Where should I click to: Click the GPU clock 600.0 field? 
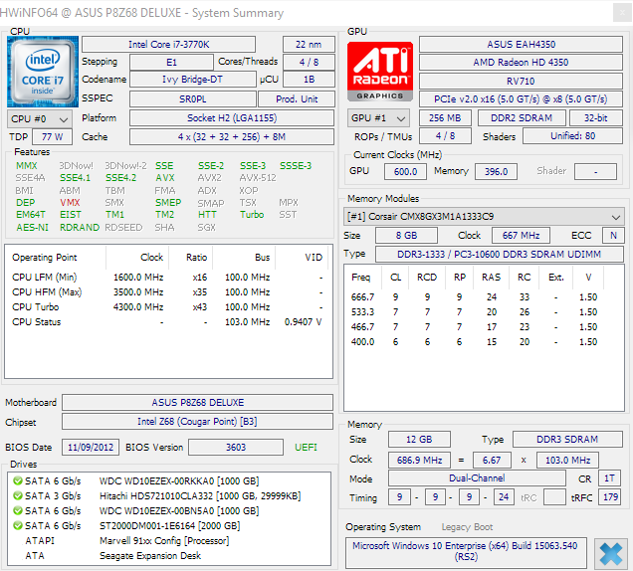[405, 171]
